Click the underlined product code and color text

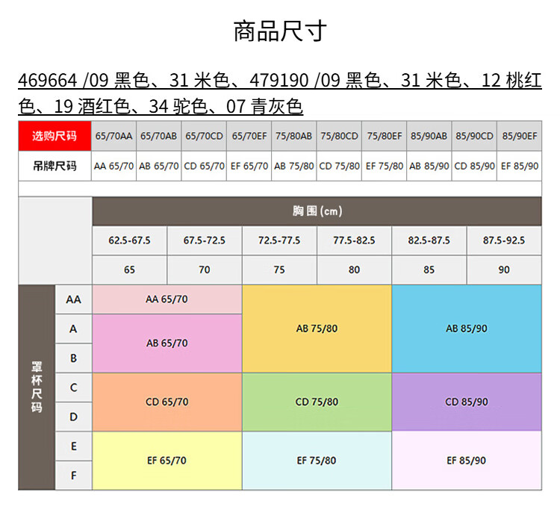[279, 93]
